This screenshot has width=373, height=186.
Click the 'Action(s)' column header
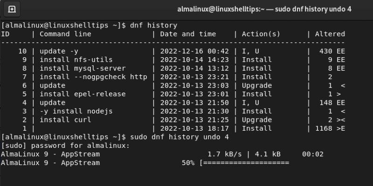tap(261, 34)
